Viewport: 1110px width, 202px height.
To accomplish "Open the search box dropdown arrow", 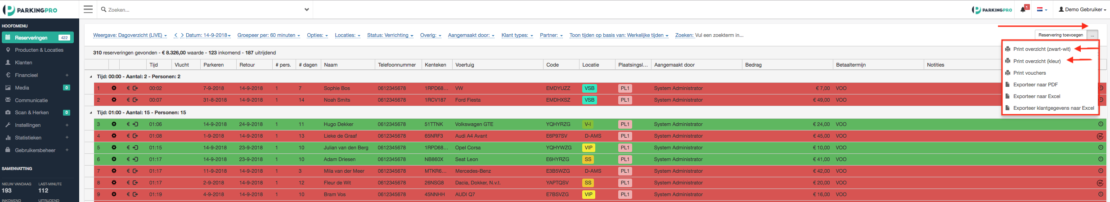I will tap(306, 9).
